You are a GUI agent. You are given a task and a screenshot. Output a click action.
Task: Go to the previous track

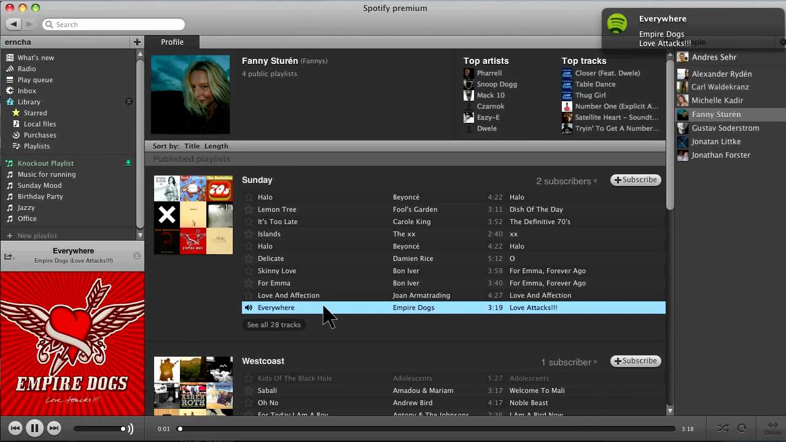(15, 428)
